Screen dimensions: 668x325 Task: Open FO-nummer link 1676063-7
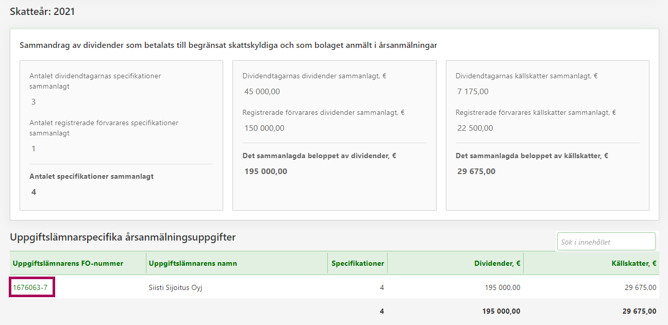pyautogui.click(x=30, y=287)
